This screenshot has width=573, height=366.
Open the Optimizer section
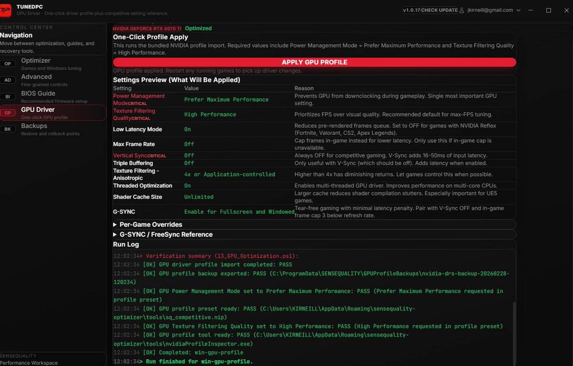pyautogui.click(x=53, y=64)
